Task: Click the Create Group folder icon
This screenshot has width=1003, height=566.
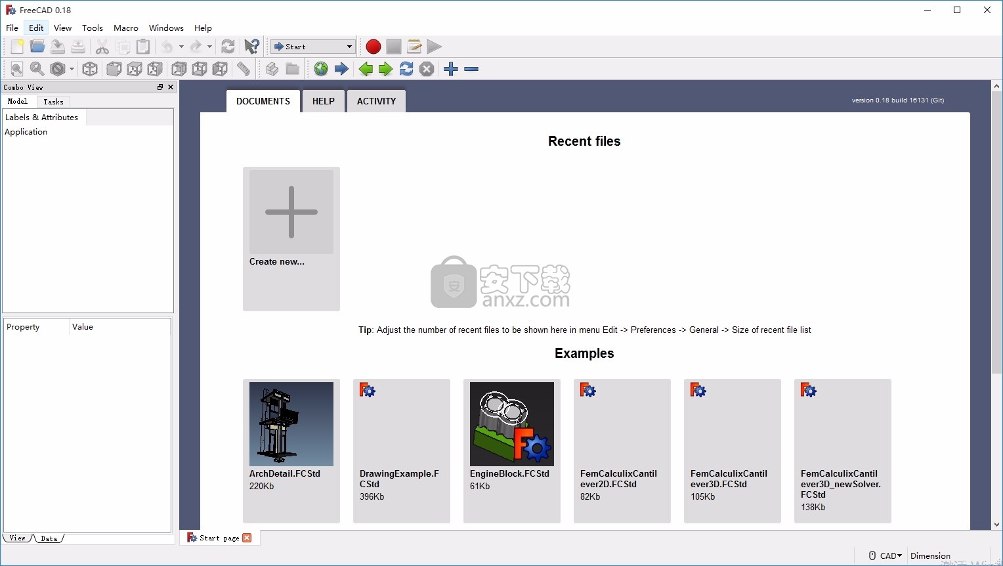Action: point(293,69)
